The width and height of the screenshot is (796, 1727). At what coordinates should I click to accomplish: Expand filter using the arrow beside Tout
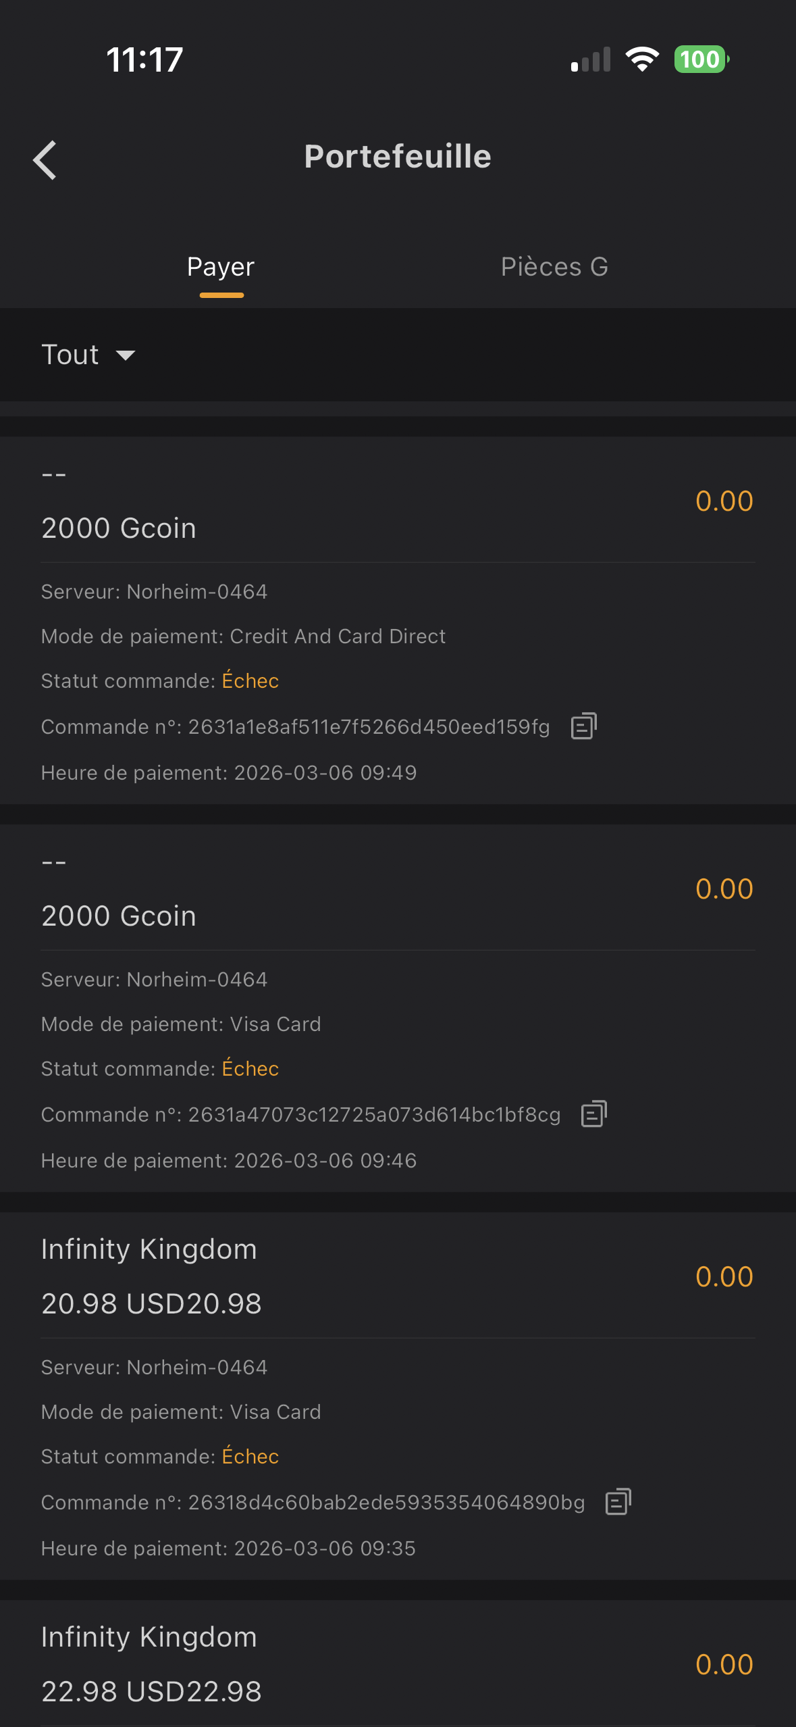coord(126,355)
